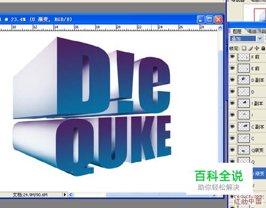
Task: Select the K 前 layer thumbnail
Action: pyautogui.click(x=244, y=57)
